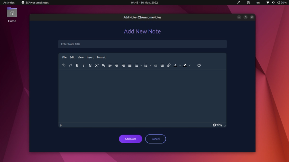Open the Wi-Fi network status icon
Screen dimensions: 289x162
click(x=267, y=3)
